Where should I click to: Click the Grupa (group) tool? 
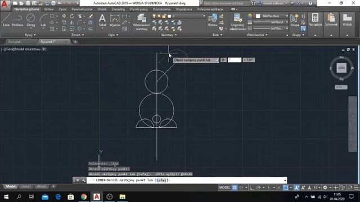point(295,20)
